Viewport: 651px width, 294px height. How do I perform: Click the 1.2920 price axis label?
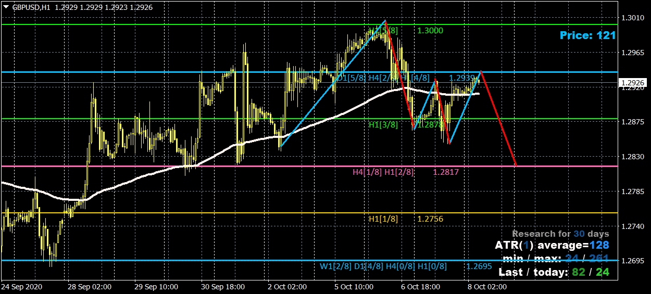(x=633, y=87)
